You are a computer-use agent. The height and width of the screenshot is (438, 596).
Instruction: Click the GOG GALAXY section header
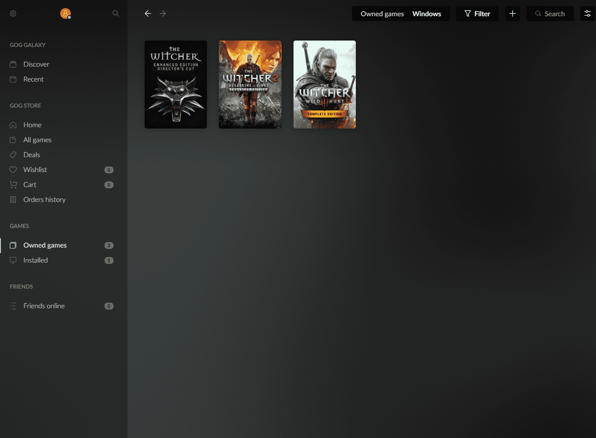[28, 45]
